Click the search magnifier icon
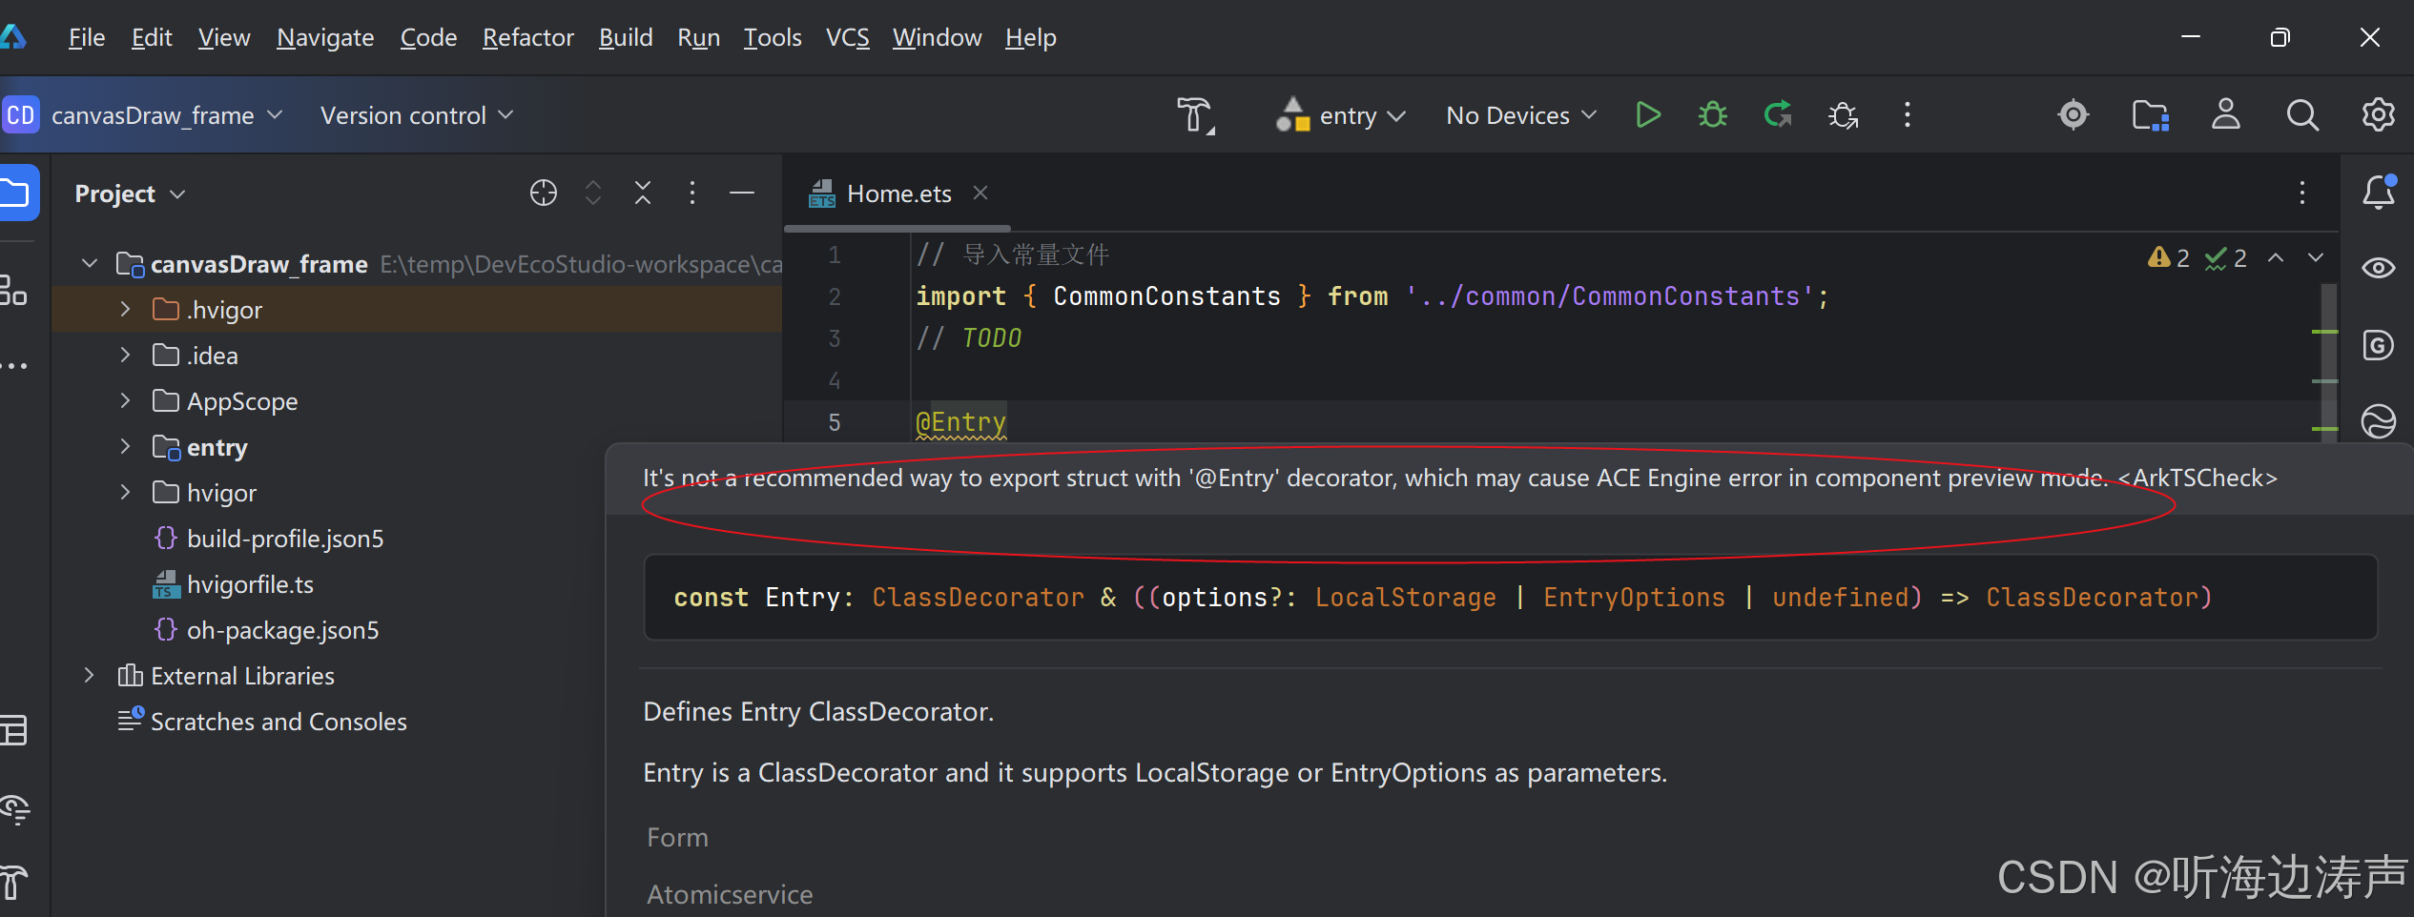Viewport: 2414px width, 917px height. (2302, 115)
